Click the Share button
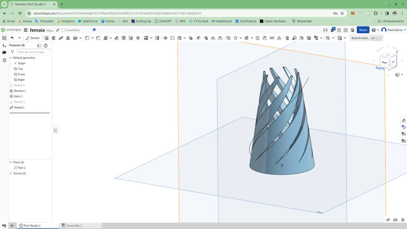 (x=363, y=30)
